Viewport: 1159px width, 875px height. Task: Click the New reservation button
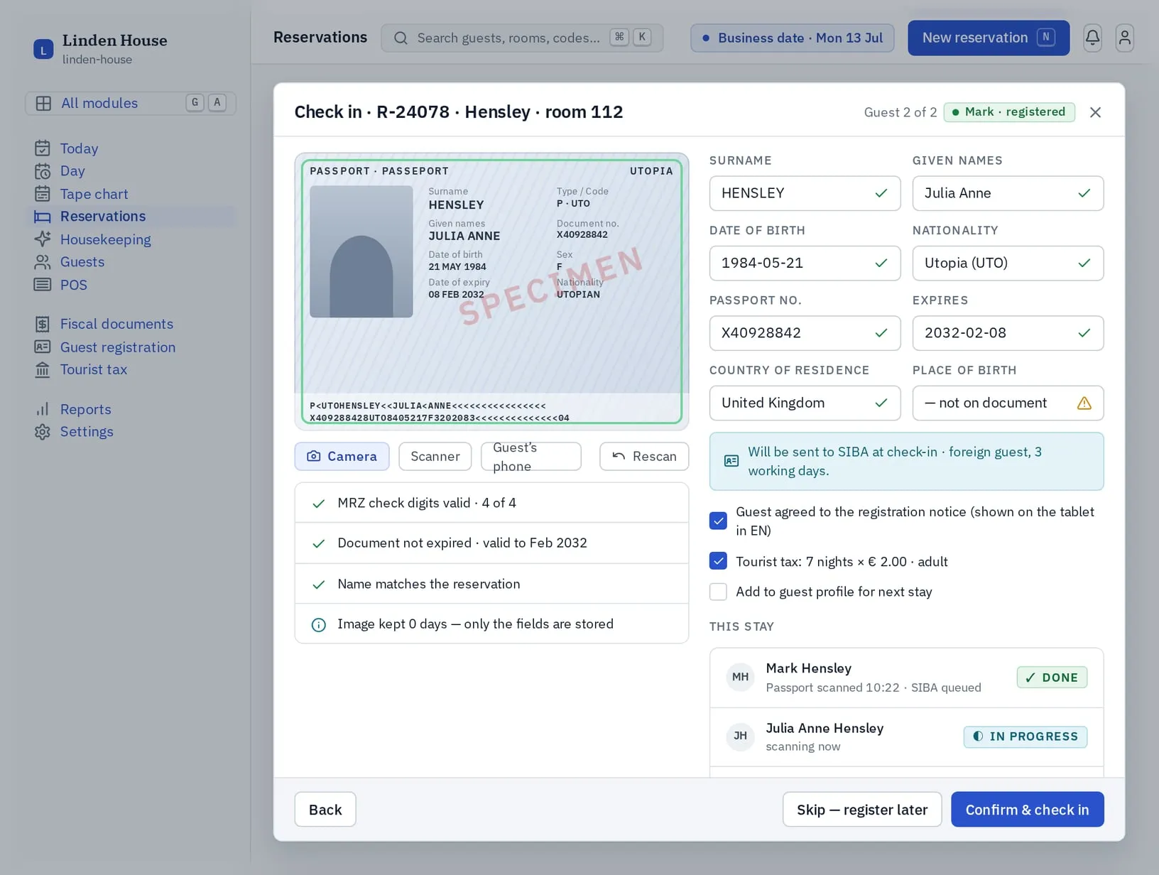click(988, 38)
